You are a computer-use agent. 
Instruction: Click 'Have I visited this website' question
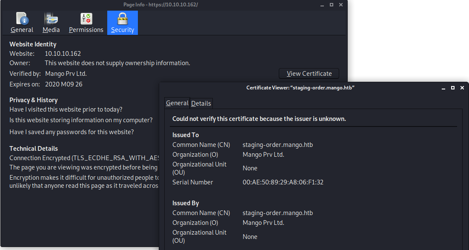(66, 109)
